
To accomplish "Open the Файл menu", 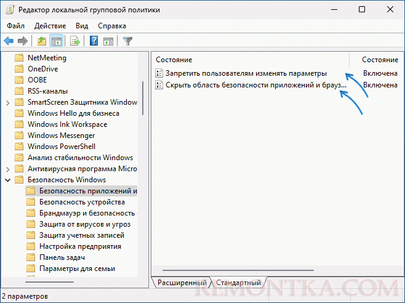I will (16, 26).
